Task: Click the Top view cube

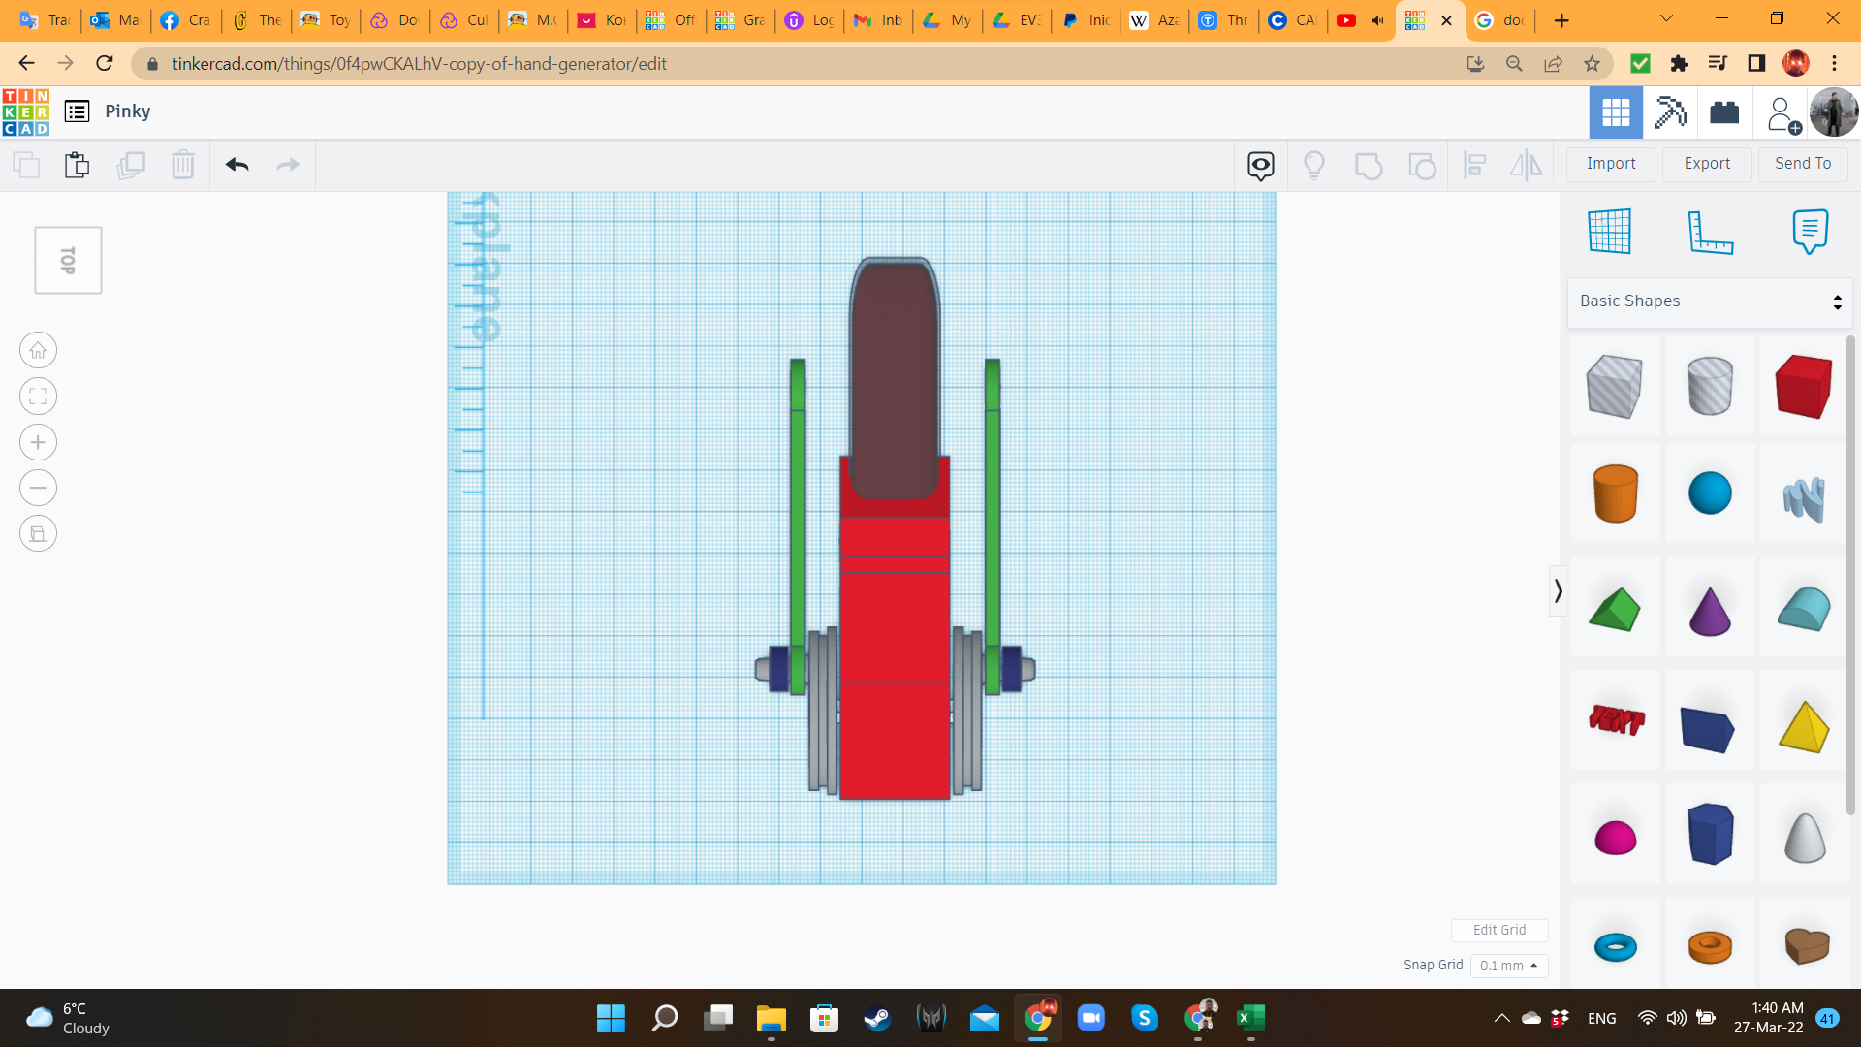Action: point(68,260)
